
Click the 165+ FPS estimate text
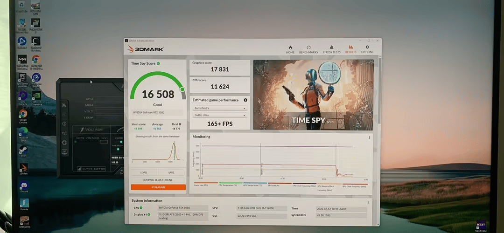pos(220,124)
